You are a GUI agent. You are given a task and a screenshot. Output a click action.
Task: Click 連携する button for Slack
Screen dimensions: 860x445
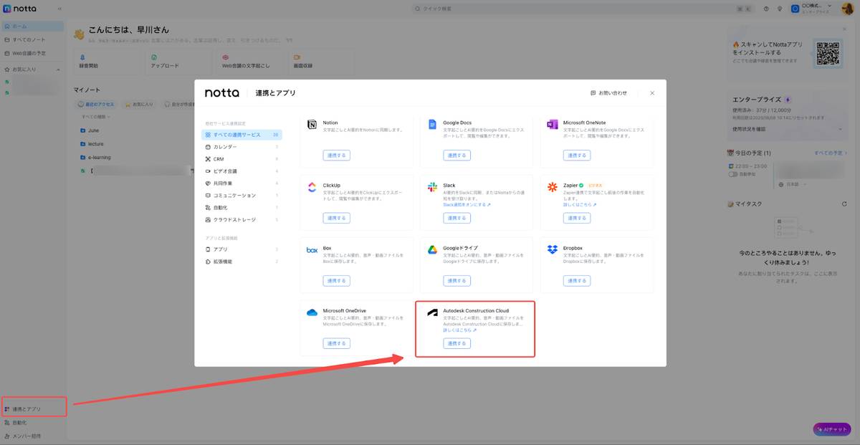point(457,218)
